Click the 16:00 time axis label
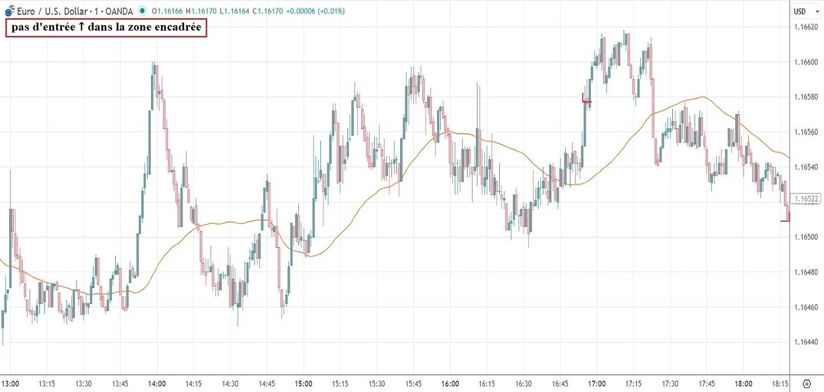Screen dimensions: 824x392 450,384
